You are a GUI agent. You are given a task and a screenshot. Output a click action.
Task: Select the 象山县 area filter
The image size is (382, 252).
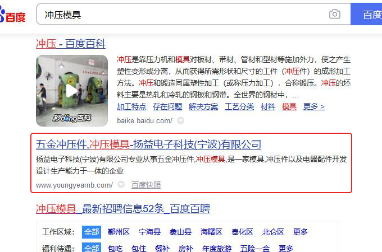point(180,232)
